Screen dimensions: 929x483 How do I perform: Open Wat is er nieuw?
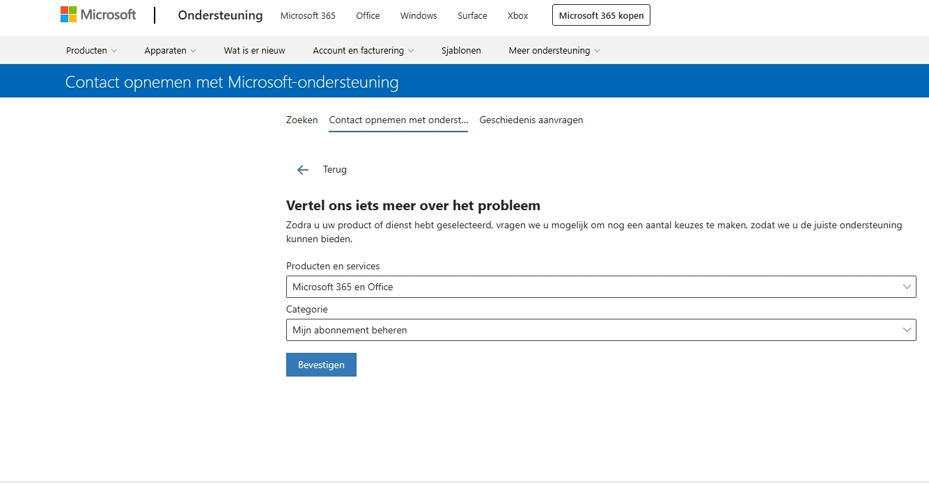pyautogui.click(x=254, y=50)
